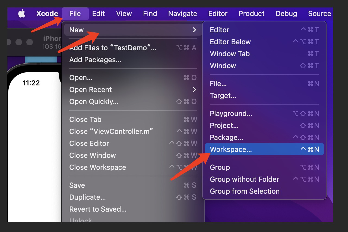Select Revert to Saved...
The image size is (348, 232).
133,209
